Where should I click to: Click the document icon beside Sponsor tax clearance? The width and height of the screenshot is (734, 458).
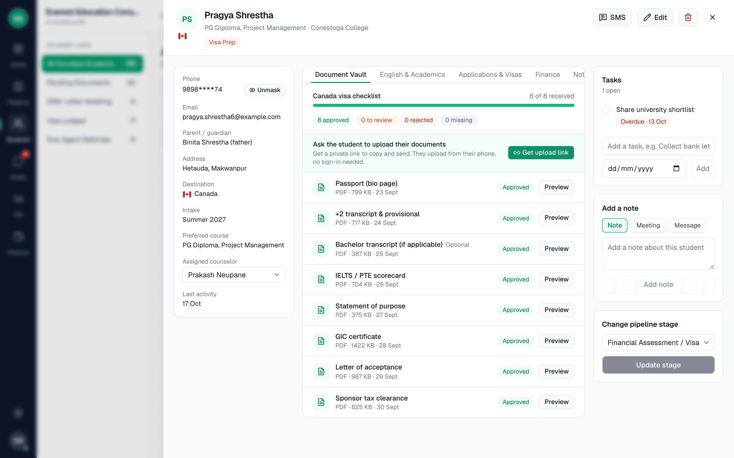tap(321, 402)
